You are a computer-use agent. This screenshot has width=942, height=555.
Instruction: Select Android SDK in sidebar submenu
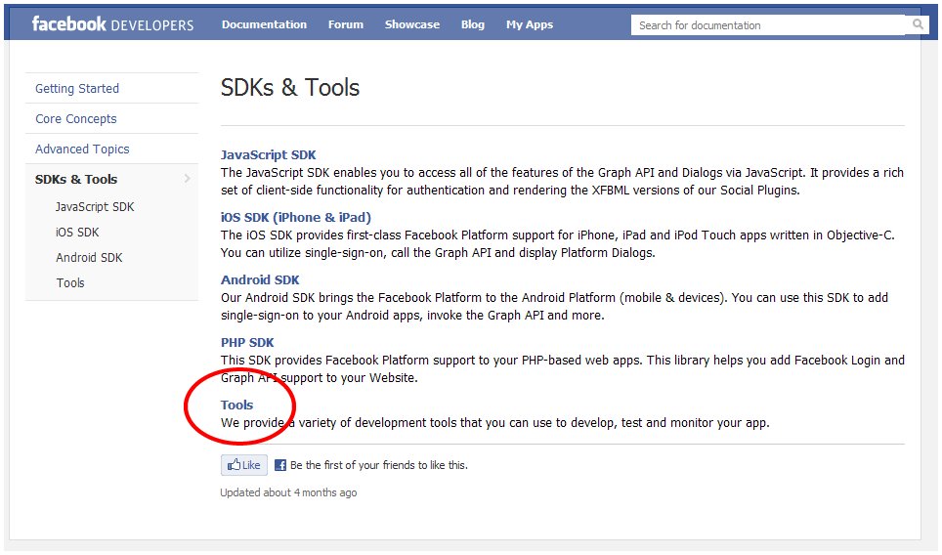tap(89, 257)
